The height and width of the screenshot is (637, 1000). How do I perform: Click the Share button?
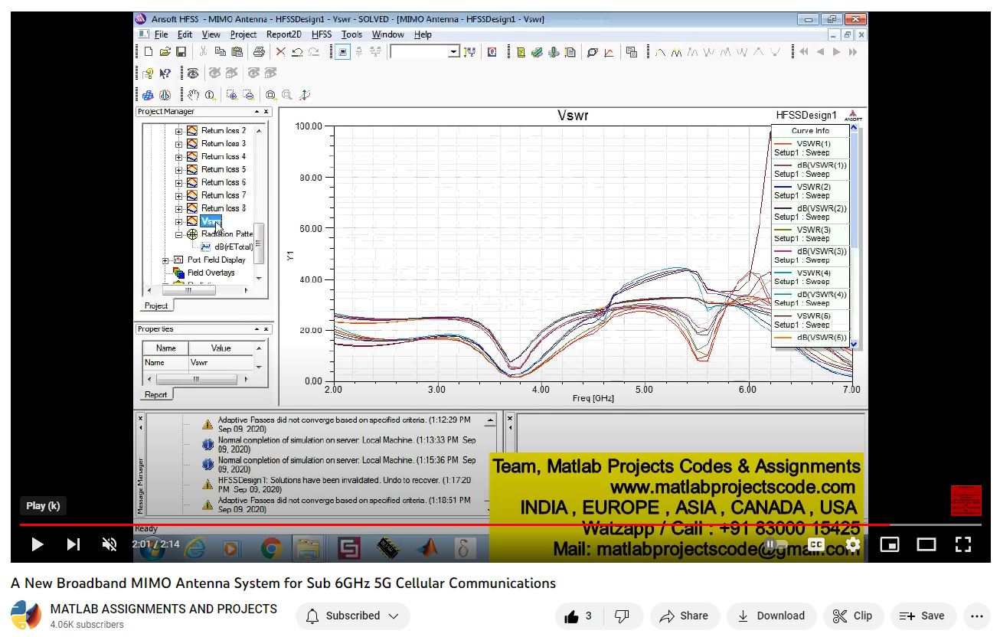pos(685,616)
